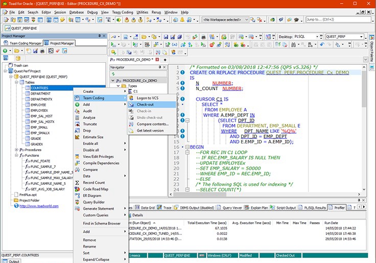Click the QUEST_PERF@XE connection tab
Screen dimensions: 376x263
pos(21,28)
